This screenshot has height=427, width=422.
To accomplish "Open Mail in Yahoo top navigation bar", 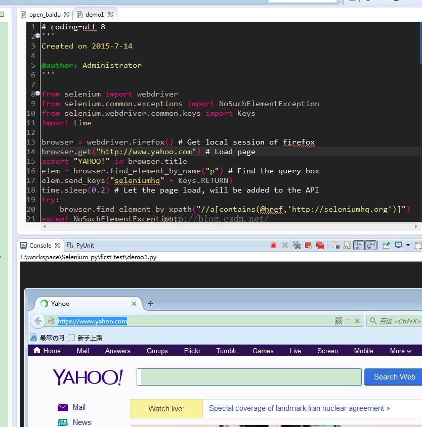I will click(x=82, y=351).
